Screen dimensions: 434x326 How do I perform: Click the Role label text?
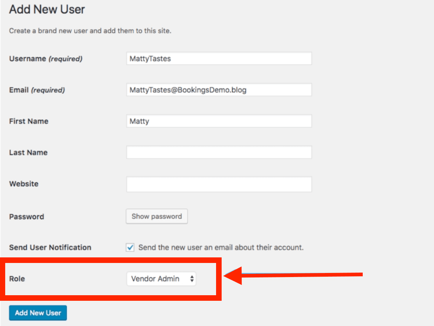(17, 279)
